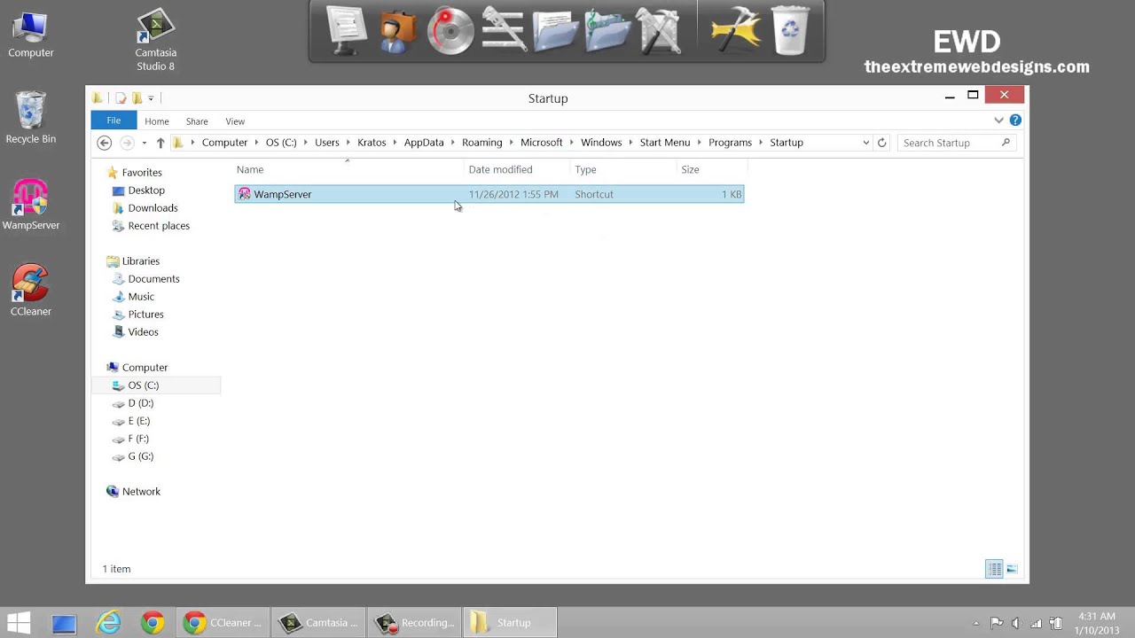Select Documents under Libraries

(x=153, y=279)
